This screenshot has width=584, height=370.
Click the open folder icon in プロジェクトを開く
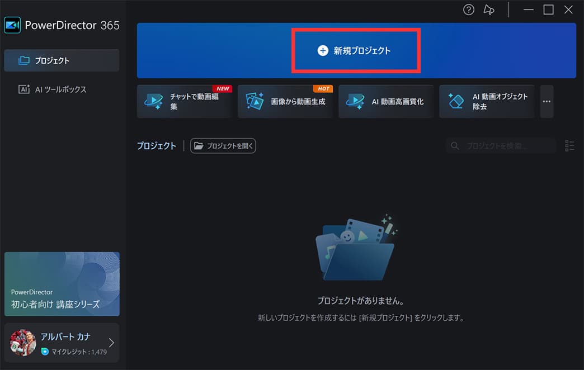[x=199, y=145]
